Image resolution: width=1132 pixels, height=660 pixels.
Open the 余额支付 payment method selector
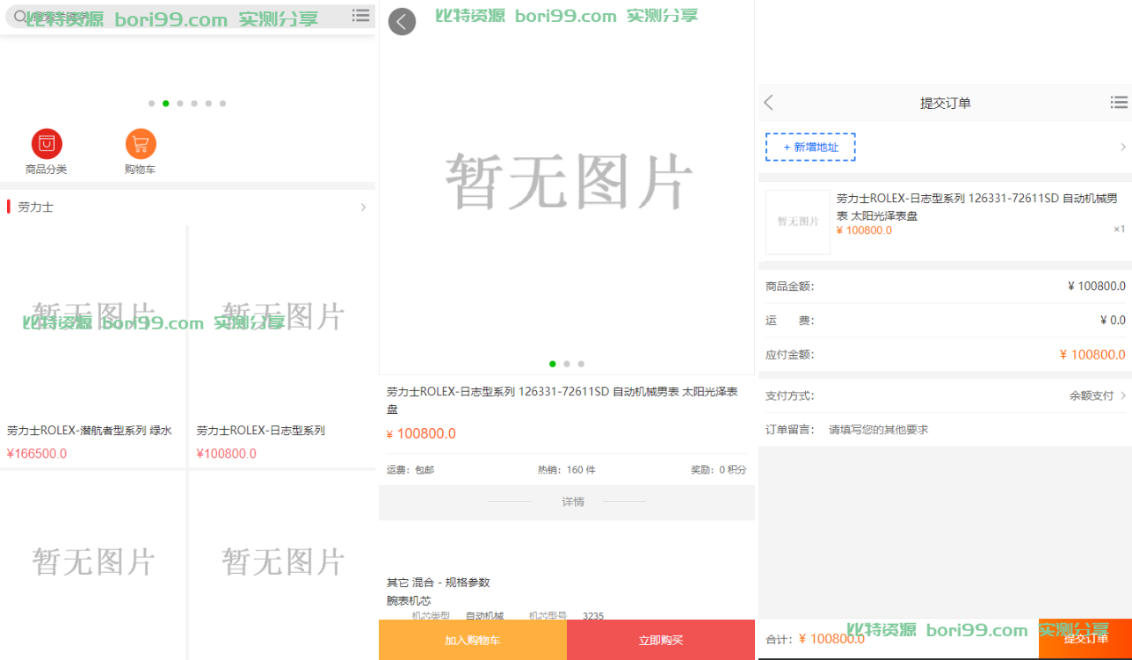pos(1098,395)
